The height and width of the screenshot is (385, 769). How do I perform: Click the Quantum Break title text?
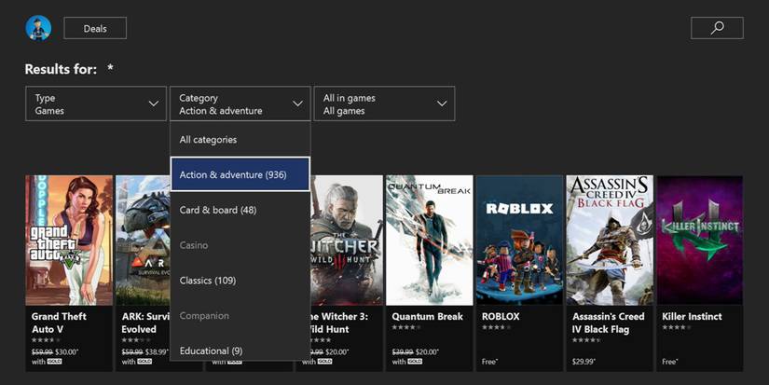(427, 317)
